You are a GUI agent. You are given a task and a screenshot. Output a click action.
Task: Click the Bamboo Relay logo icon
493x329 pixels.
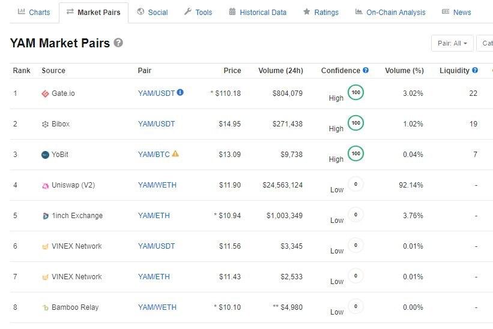coord(45,307)
